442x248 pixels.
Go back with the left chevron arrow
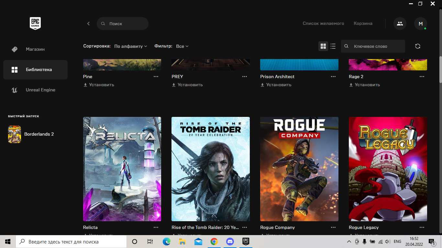[88, 24]
